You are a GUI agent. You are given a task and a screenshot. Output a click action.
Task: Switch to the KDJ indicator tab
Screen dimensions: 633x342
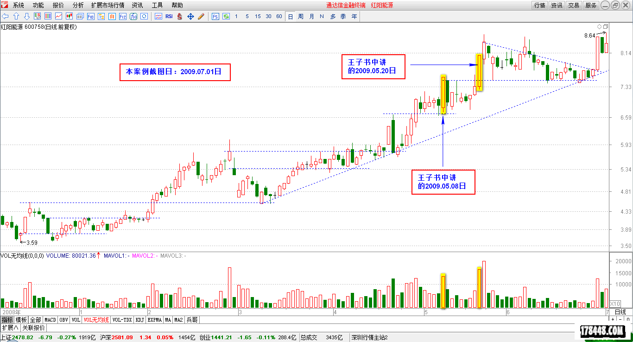coord(140,320)
